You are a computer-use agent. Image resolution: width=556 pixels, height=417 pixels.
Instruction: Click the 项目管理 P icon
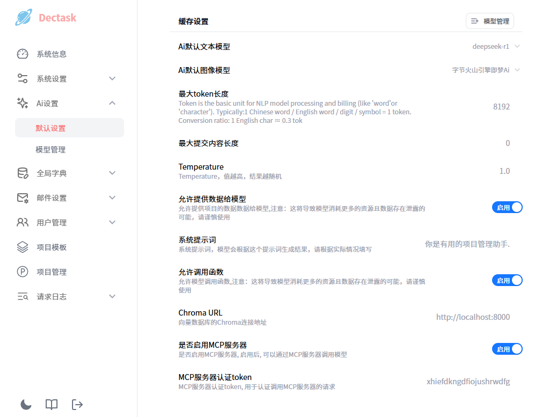click(22, 272)
